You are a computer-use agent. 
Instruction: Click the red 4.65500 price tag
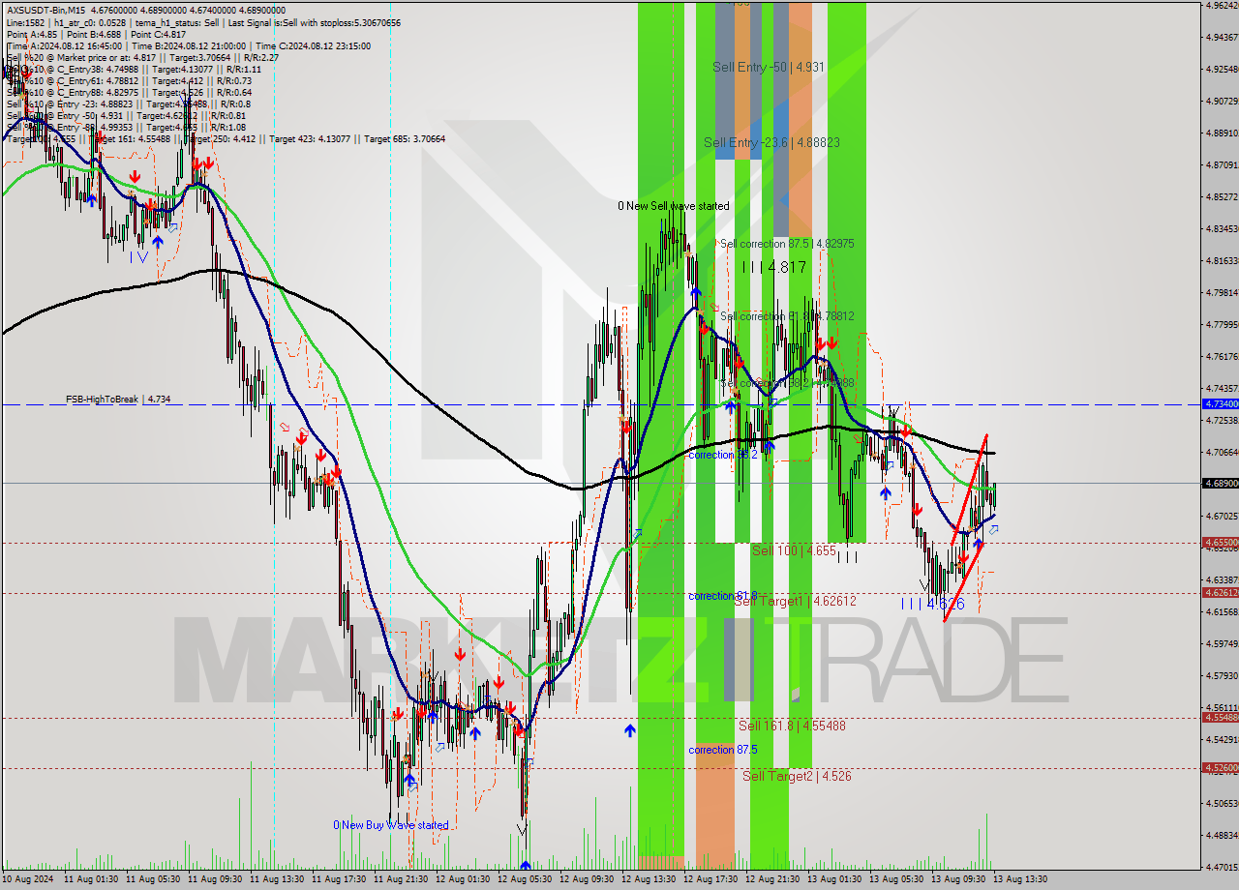[x=1220, y=543]
